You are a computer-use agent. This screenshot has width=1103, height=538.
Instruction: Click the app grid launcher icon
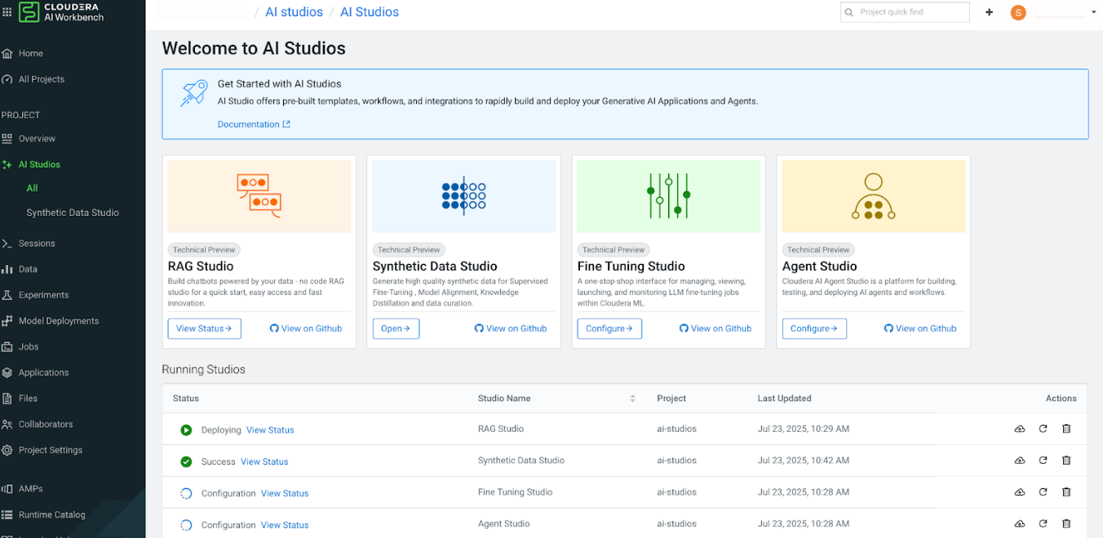(7, 12)
